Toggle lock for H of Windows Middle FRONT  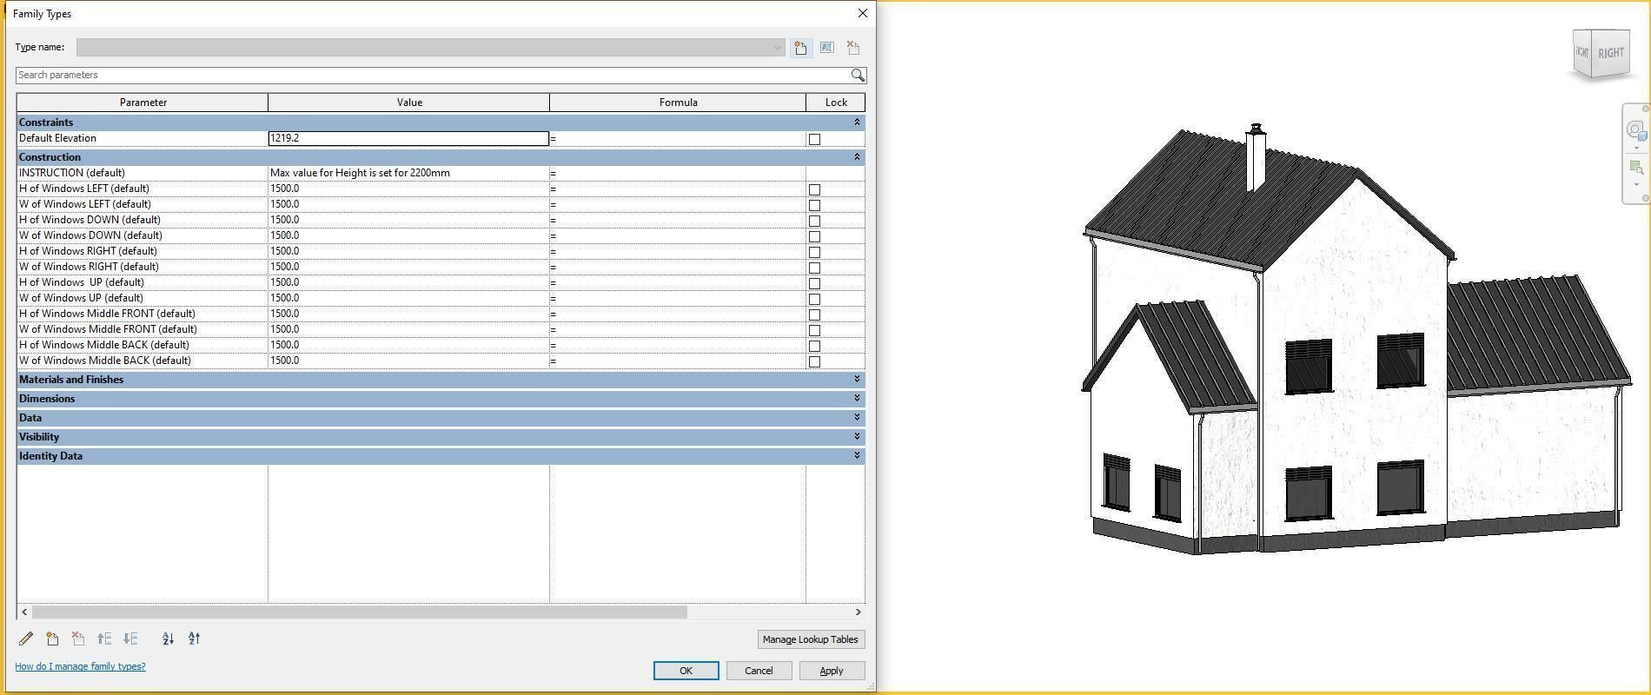(x=814, y=314)
